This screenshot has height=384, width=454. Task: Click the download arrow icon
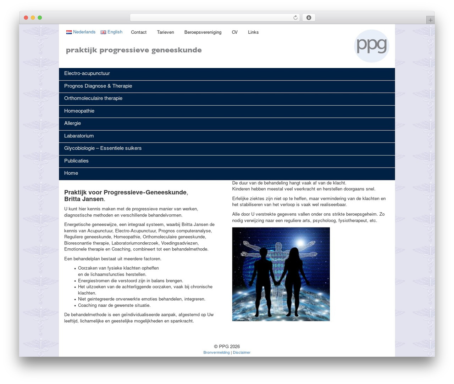click(309, 18)
